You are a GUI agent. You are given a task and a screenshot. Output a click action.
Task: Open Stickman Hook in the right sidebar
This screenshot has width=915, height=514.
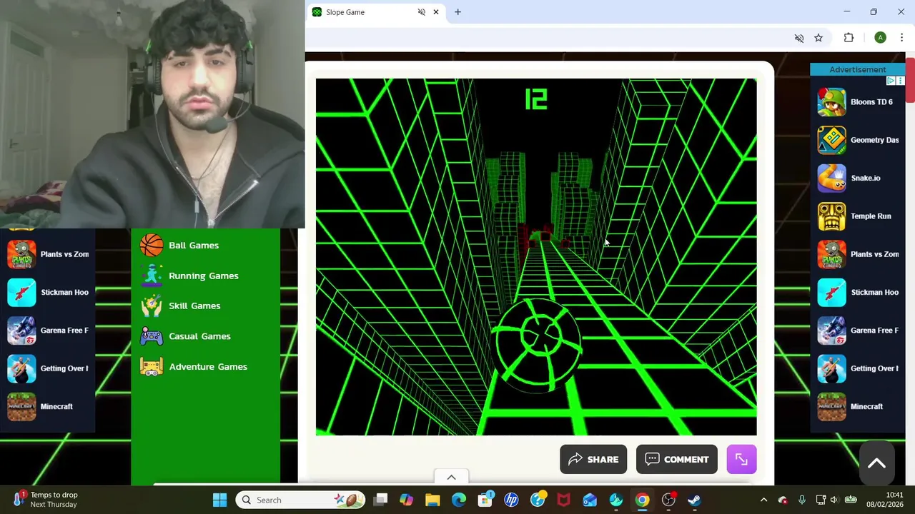pyautogui.click(x=858, y=292)
